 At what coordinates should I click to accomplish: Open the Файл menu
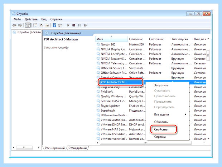click(17, 19)
